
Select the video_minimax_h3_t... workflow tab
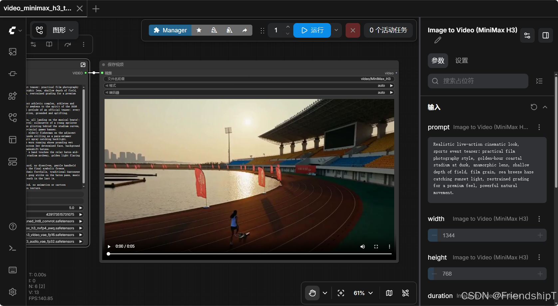pyautogui.click(x=38, y=8)
